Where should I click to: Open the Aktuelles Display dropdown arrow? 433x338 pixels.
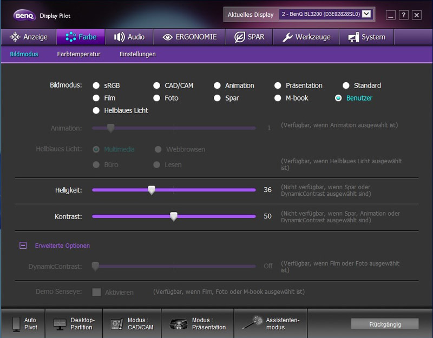366,14
